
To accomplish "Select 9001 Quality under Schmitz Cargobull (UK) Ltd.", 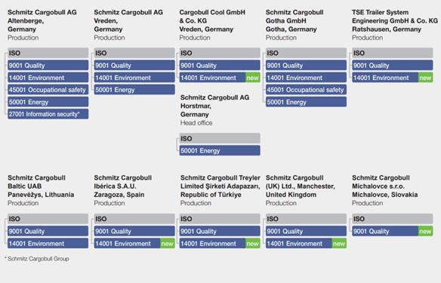I will pyautogui.click(x=306, y=231).
